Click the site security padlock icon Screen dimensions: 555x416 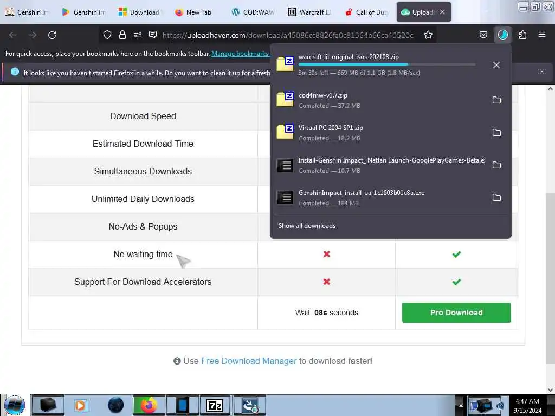[122, 35]
